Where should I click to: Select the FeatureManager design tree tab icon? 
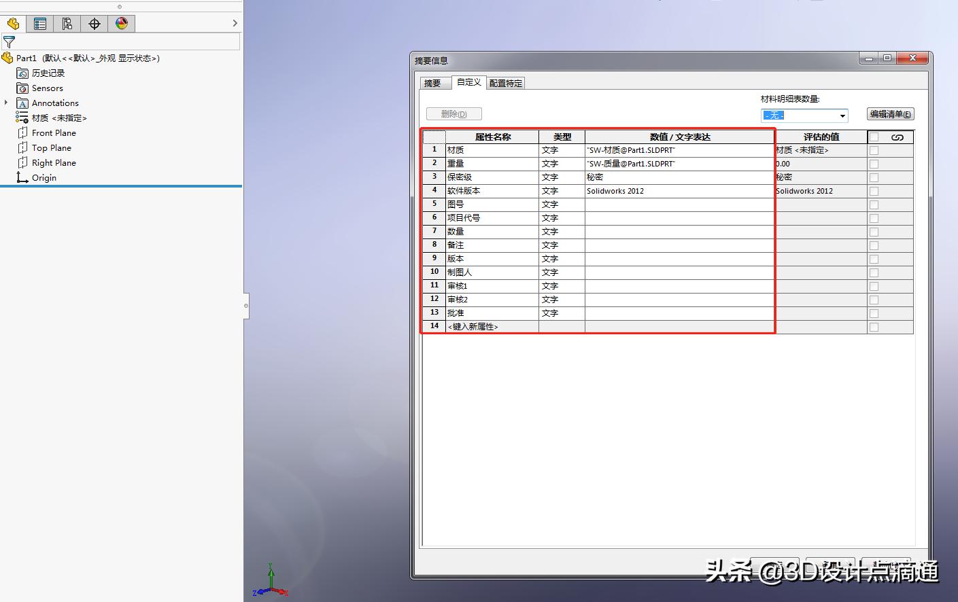(12, 22)
